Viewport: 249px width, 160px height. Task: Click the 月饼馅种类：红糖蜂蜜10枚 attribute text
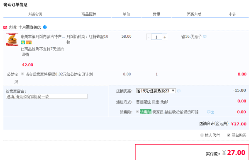point(87,39)
